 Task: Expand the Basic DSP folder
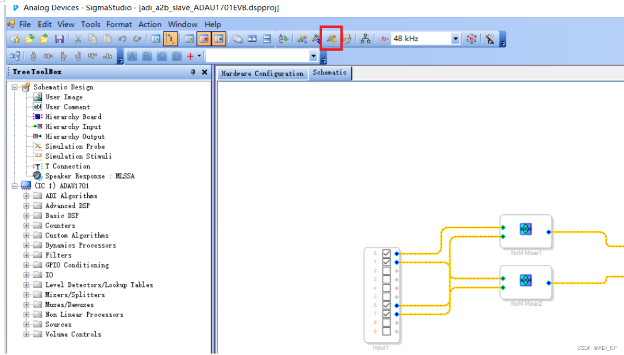click(x=27, y=216)
